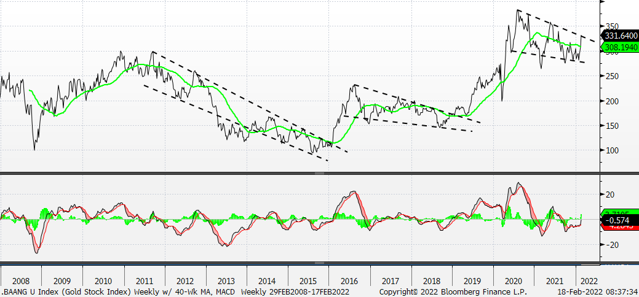Select the 2022 year label
This screenshot has height=297, width=639.
click(589, 281)
